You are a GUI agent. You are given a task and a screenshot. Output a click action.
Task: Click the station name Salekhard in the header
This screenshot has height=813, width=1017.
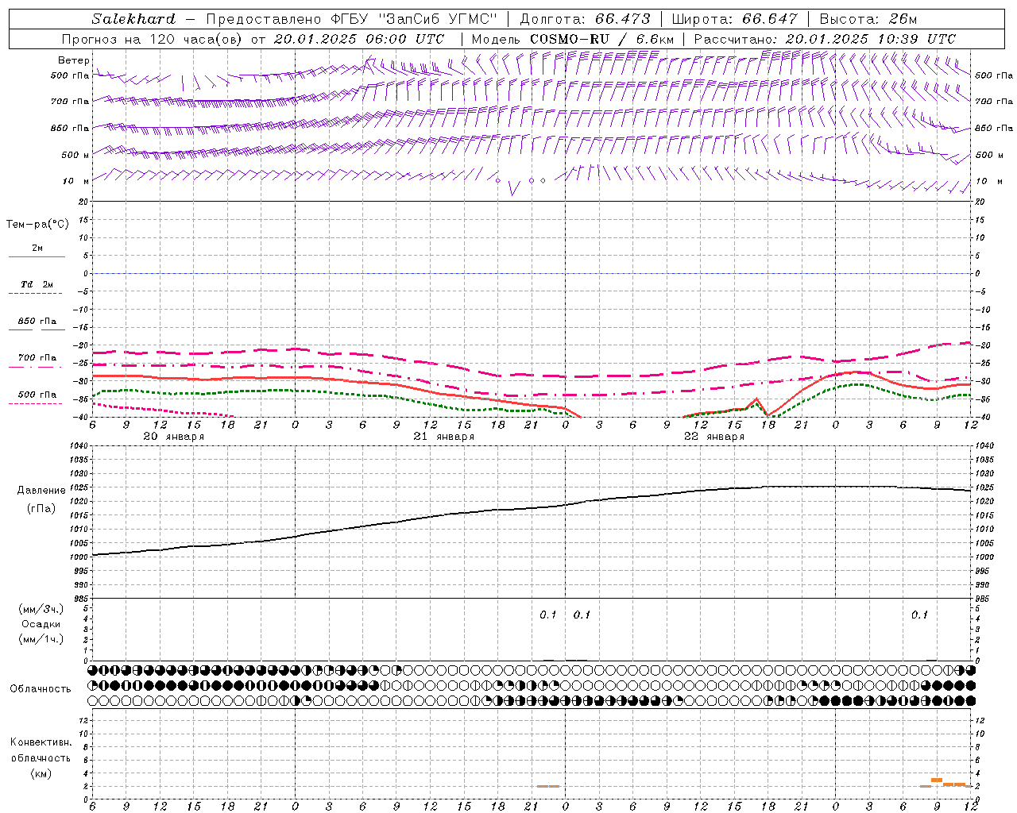[133, 19]
